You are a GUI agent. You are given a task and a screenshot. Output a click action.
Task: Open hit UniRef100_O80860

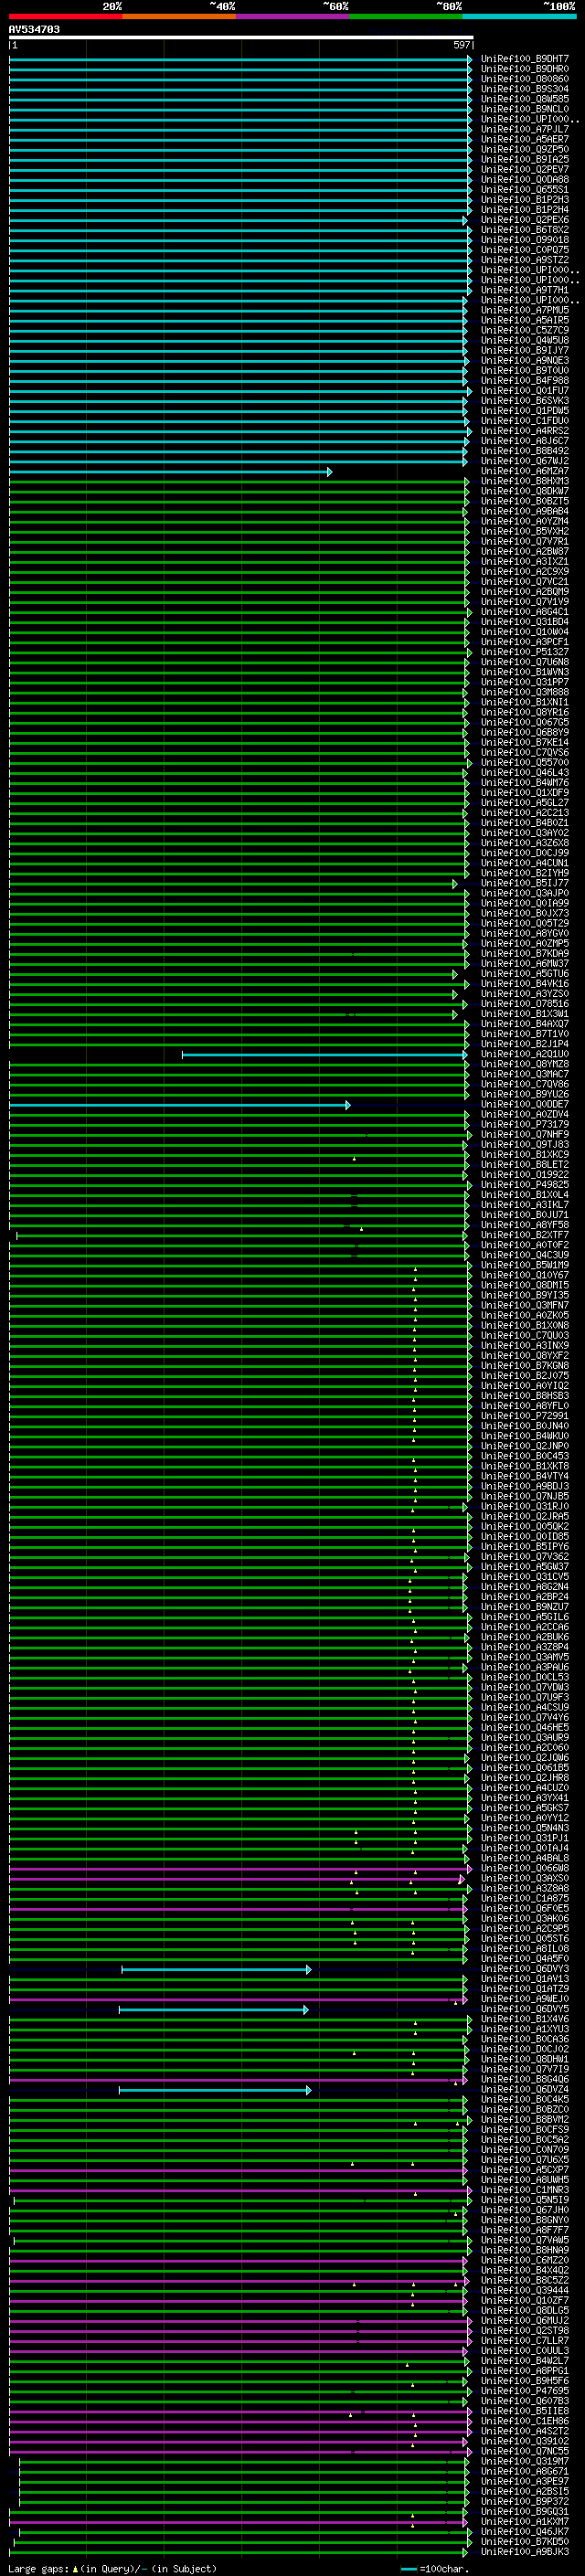point(525,79)
